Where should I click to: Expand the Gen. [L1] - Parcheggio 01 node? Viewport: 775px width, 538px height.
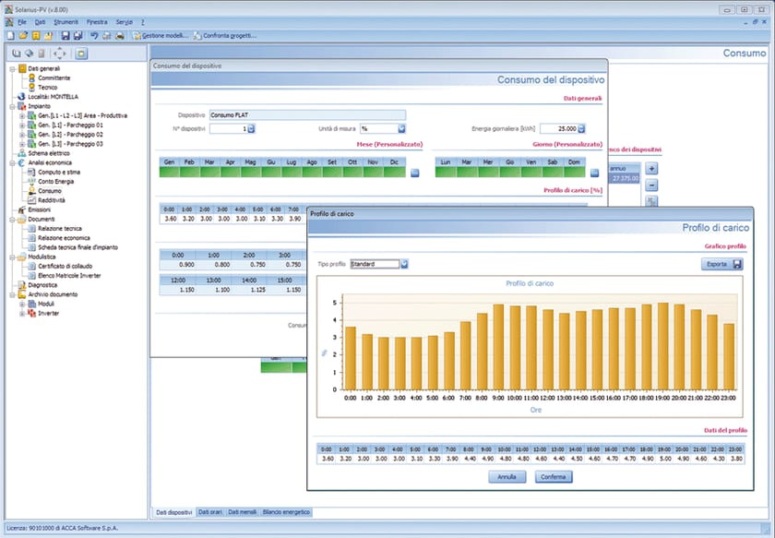coord(21,126)
